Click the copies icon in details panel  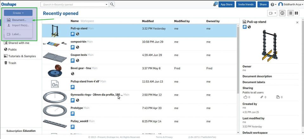pos(278,97)
